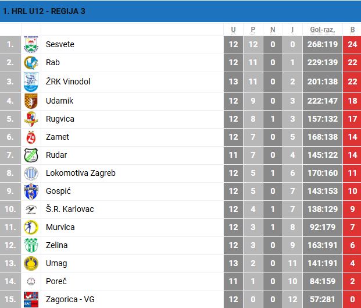Screen dimensions: 361x308
Task: Open the Gospić team link
Action: tap(59, 191)
